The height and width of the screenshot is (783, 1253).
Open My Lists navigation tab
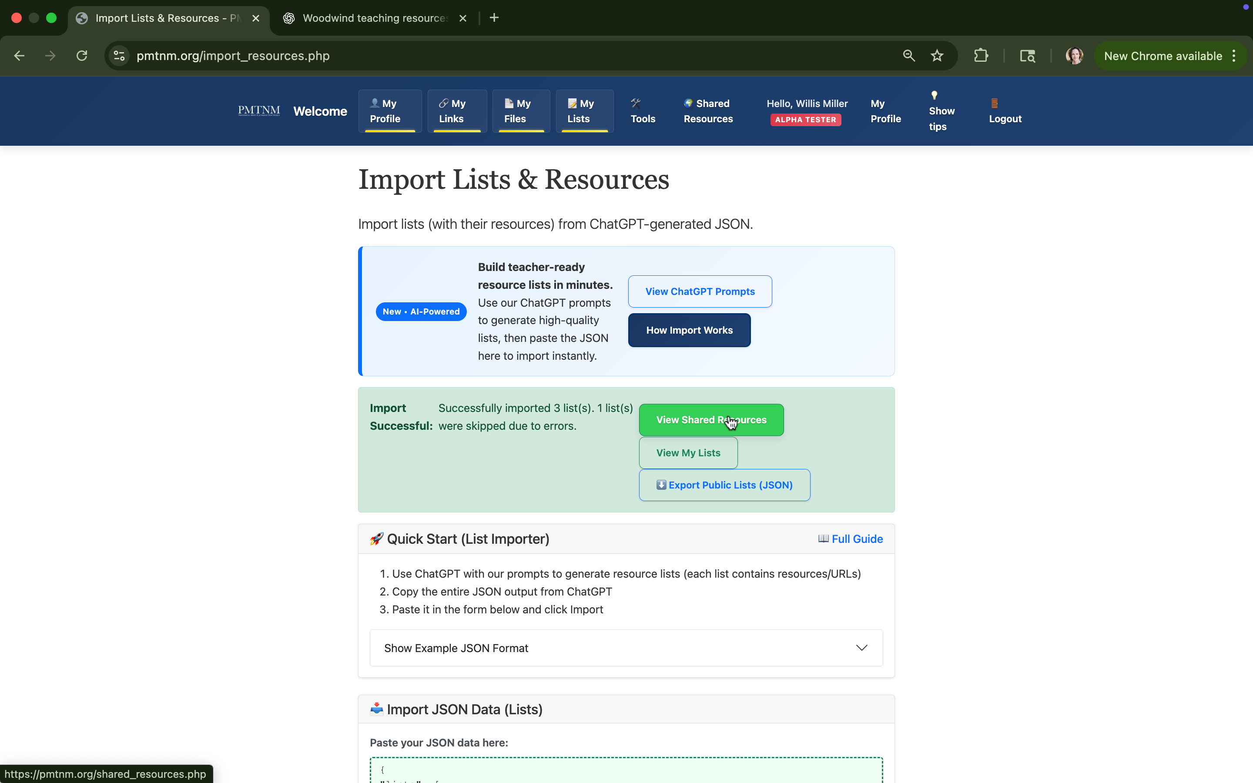click(584, 111)
